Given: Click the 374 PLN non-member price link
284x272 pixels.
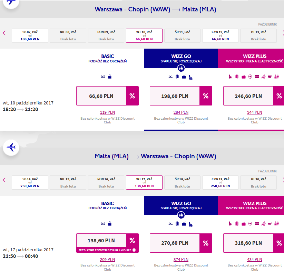Looking at the screenshot, I should point(181,259).
